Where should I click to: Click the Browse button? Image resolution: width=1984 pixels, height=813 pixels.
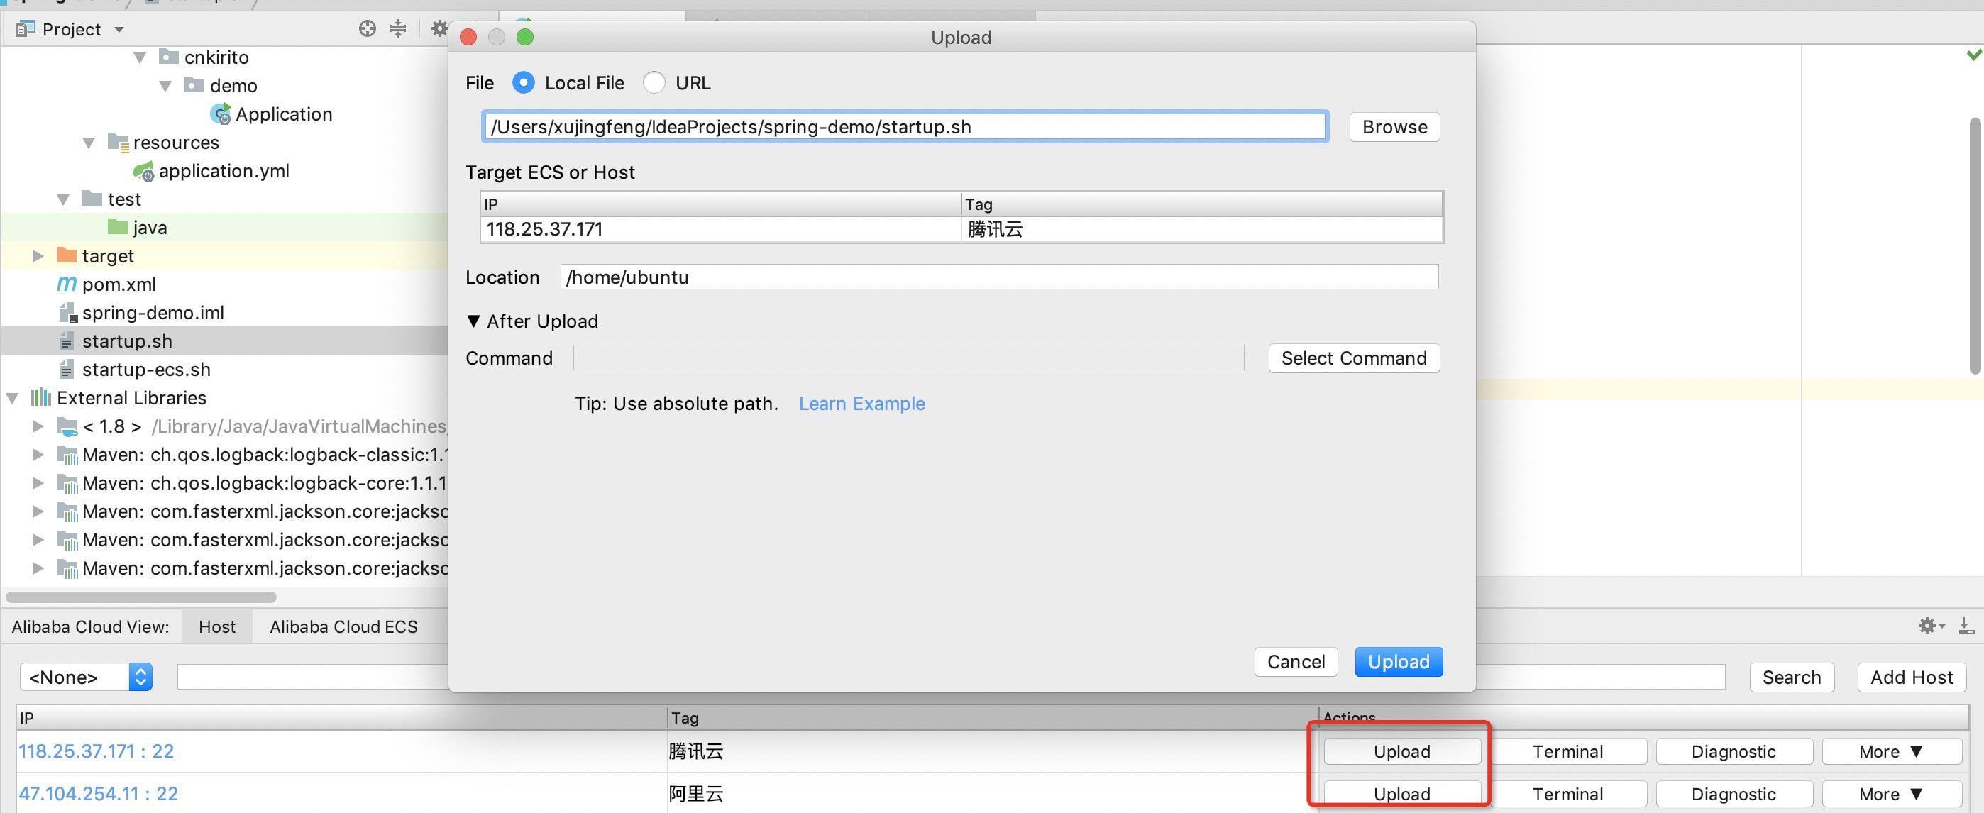tap(1394, 127)
